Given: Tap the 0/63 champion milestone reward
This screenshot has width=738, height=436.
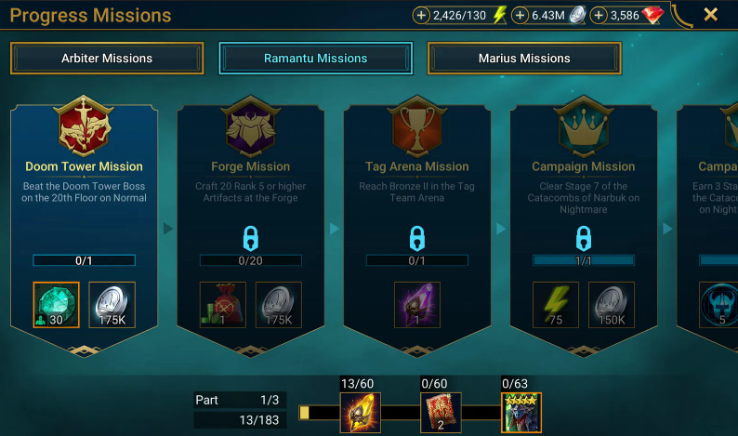Looking at the screenshot, I should click(x=521, y=413).
